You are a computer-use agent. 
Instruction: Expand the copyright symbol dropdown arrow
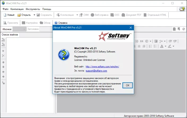click(150, 41)
